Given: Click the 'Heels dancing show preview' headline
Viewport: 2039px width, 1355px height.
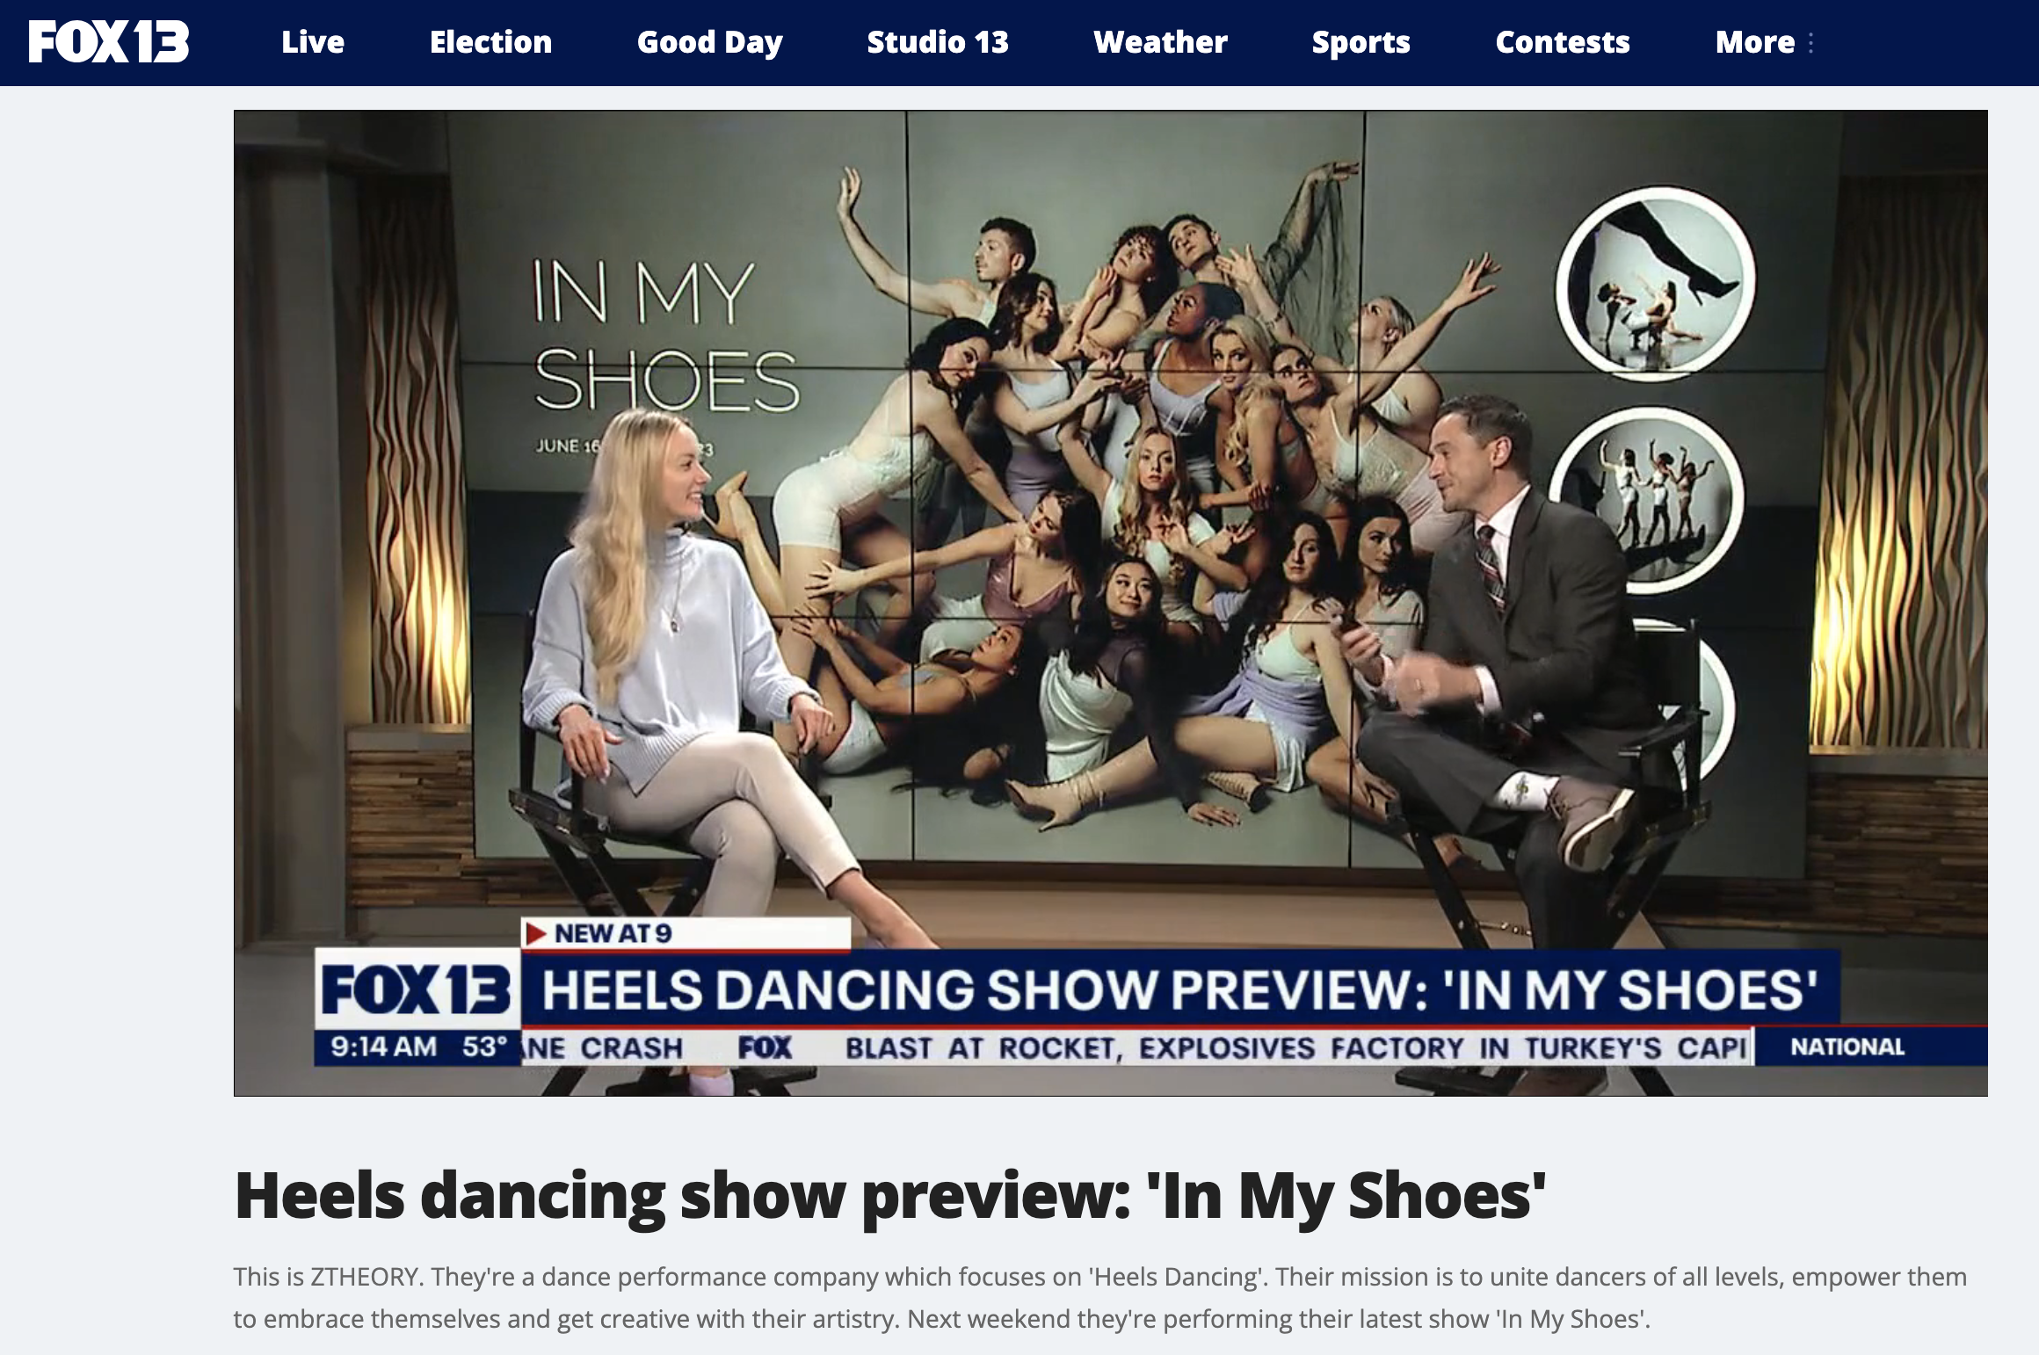Looking at the screenshot, I should 889,1196.
